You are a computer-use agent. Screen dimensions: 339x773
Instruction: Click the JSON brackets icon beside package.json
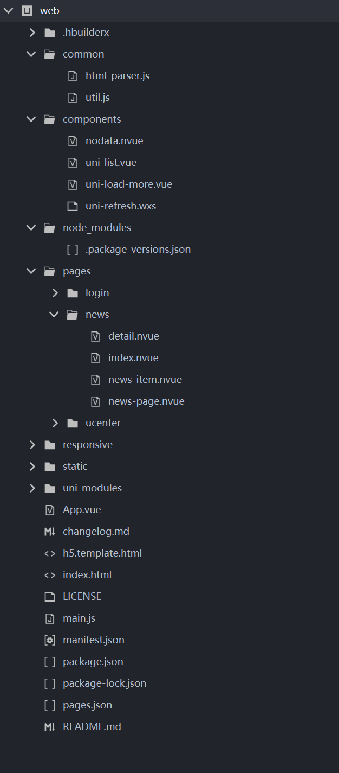click(50, 662)
